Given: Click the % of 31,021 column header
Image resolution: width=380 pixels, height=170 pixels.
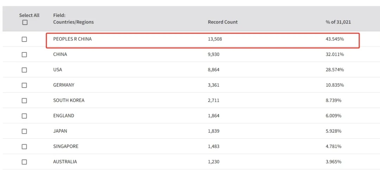Looking at the screenshot, I should click(338, 22).
